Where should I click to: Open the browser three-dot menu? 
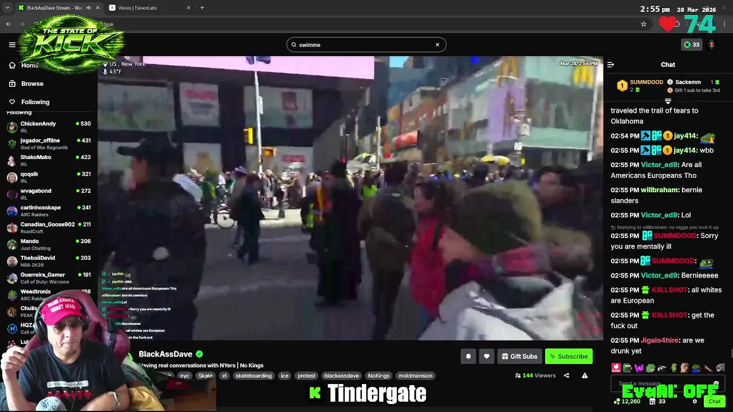click(725, 24)
